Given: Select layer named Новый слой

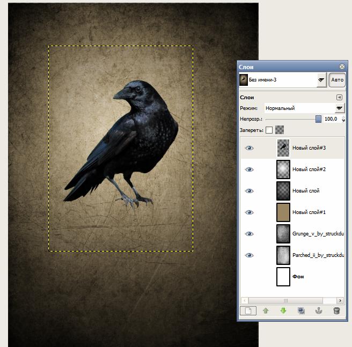Looking at the screenshot, I should pos(306,191).
